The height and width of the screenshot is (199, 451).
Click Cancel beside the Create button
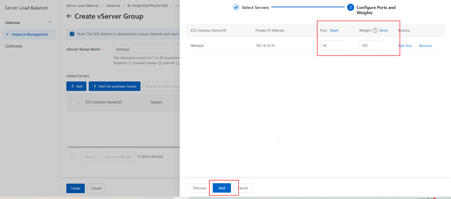coord(96,188)
